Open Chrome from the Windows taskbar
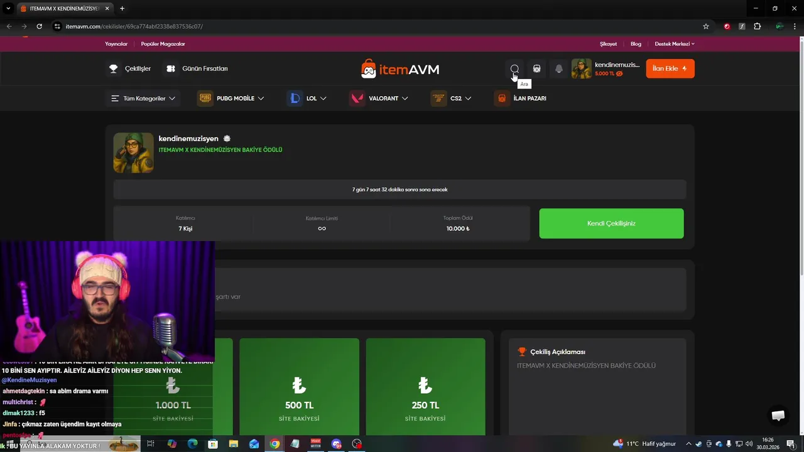 (x=274, y=444)
